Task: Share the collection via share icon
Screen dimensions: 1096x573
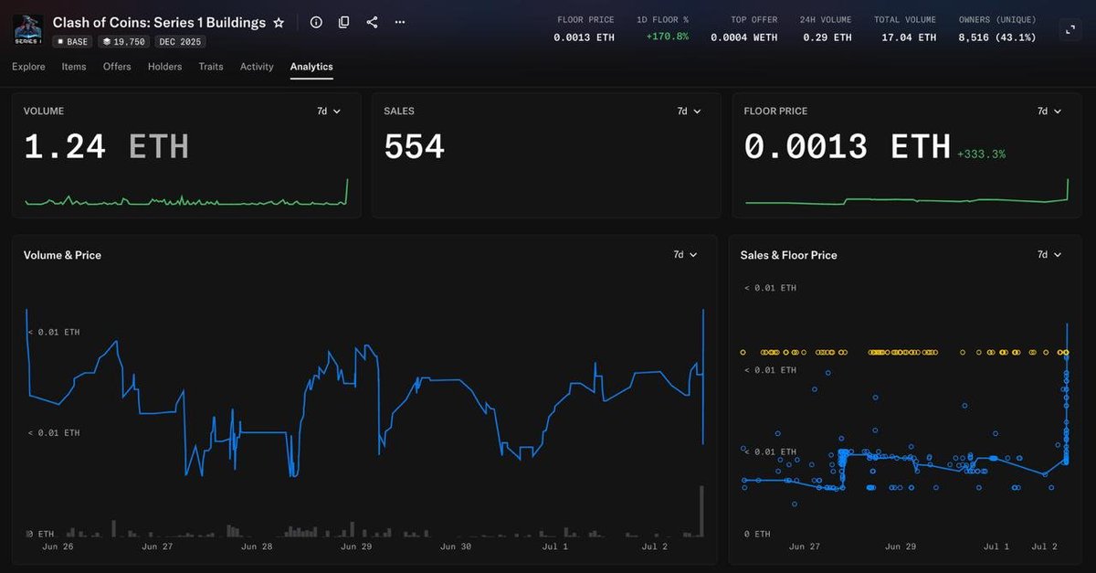Action: click(x=372, y=22)
